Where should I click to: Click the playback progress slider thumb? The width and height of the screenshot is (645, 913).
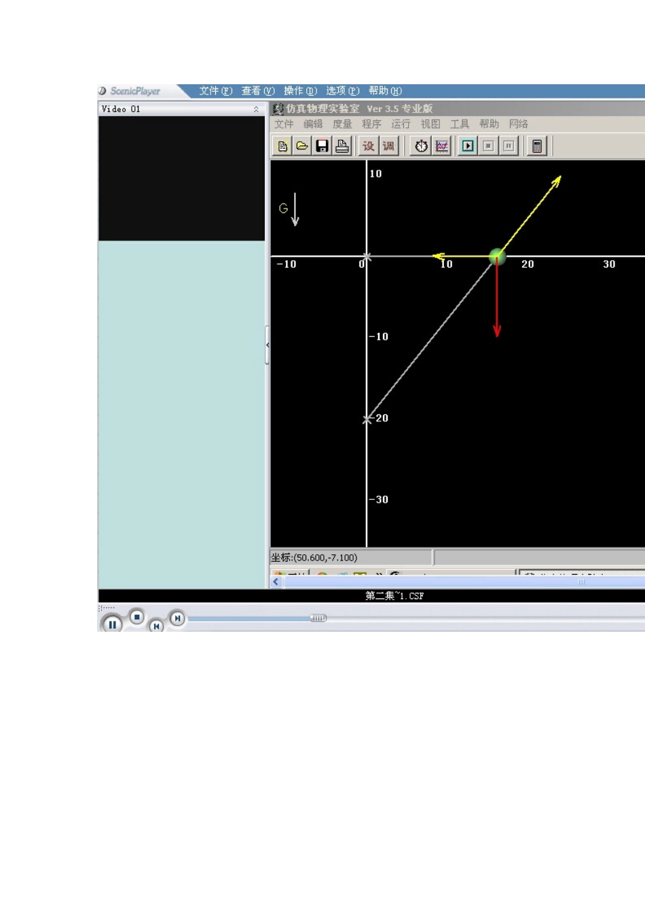[318, 618]
